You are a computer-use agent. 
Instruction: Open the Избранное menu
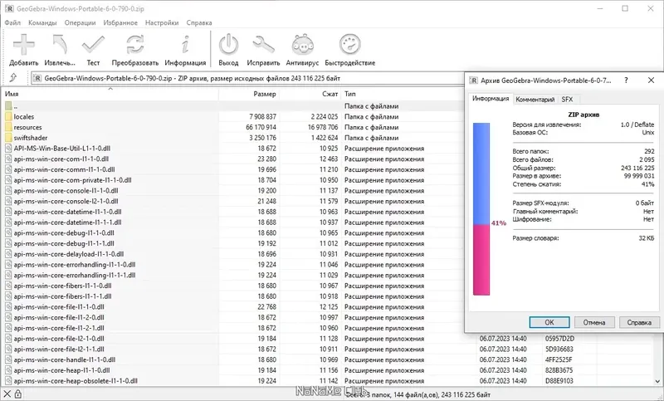pyautogui.click(x=120, y=23)
